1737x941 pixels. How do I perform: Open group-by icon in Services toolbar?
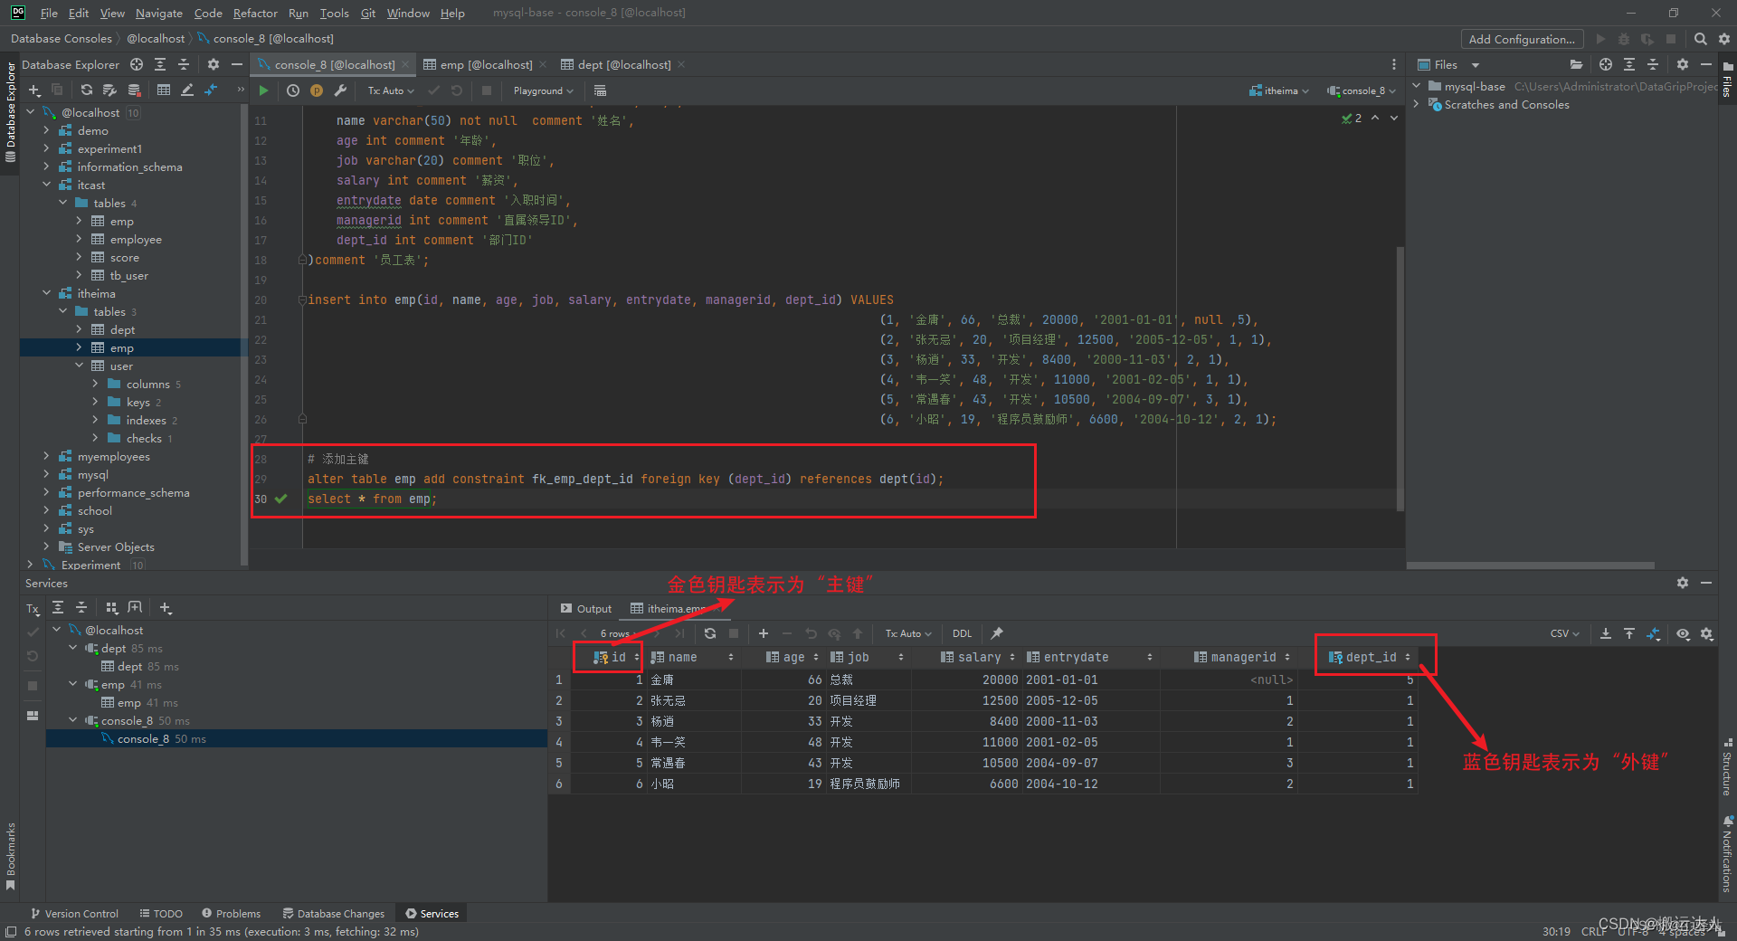(112, 608)
